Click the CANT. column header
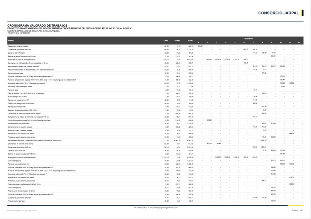311x219 pixels. click(x=166, y=40)
